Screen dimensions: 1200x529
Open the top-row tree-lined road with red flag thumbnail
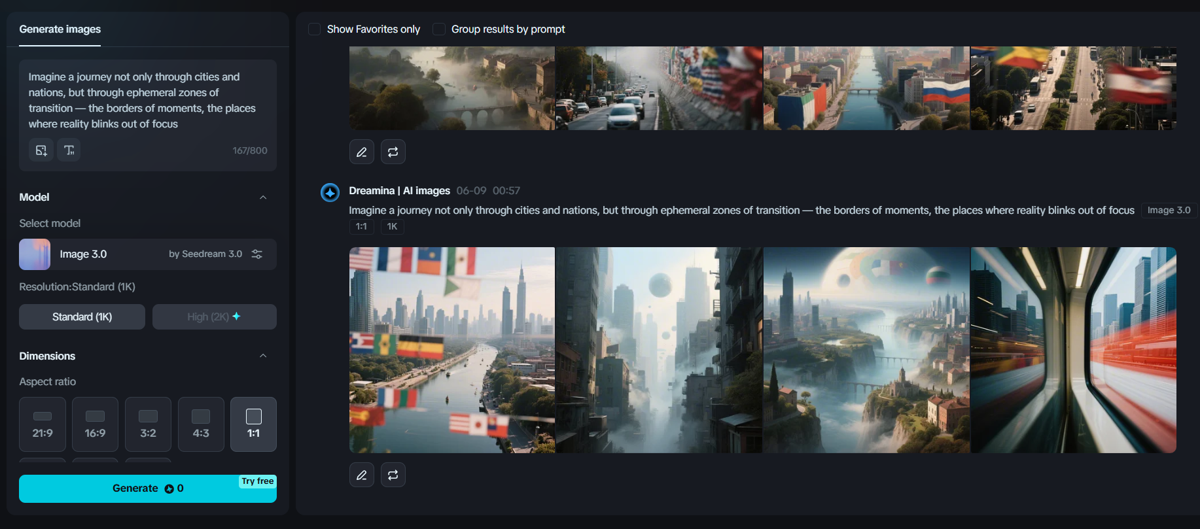tap(1074, 88)
